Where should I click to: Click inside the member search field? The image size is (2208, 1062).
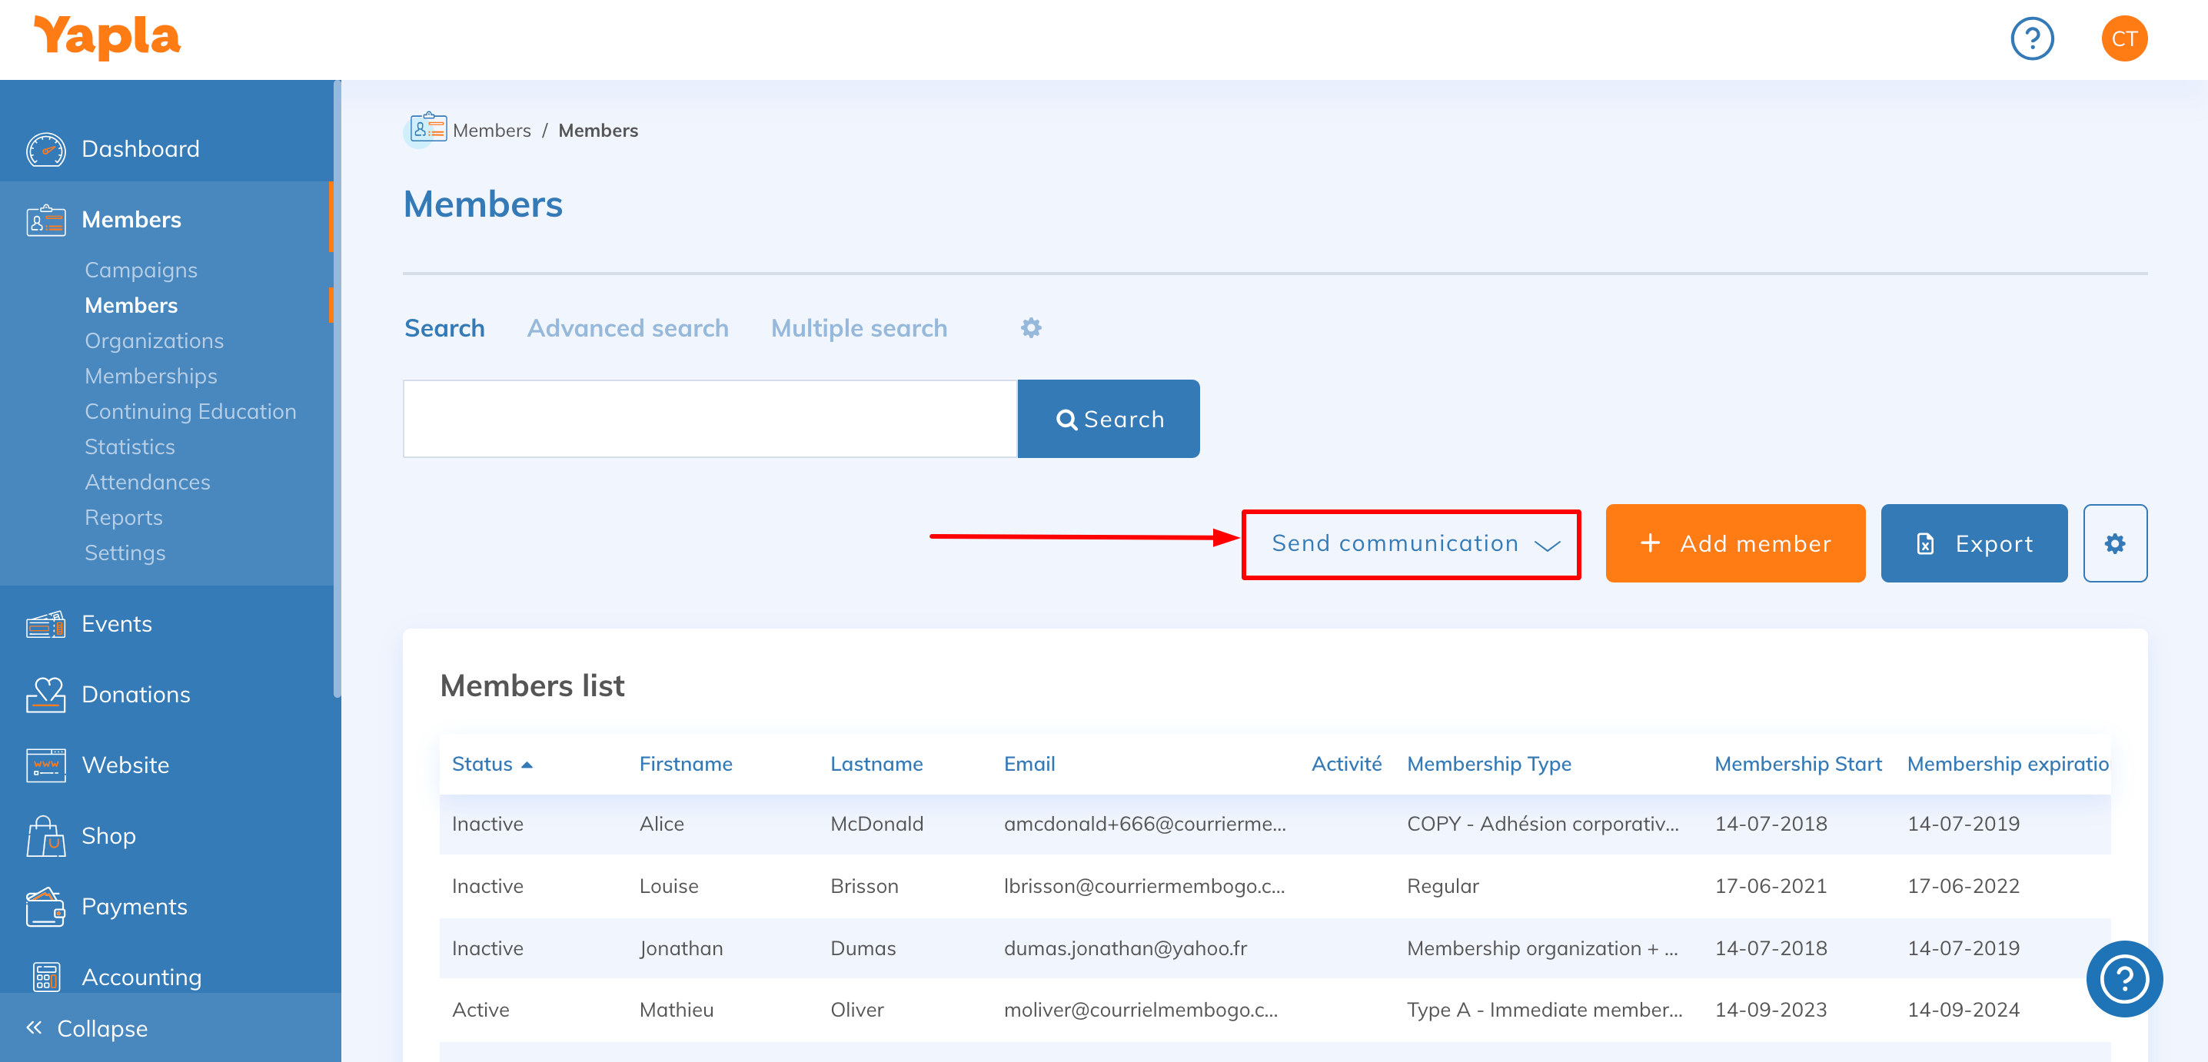[x=710, y=419]
